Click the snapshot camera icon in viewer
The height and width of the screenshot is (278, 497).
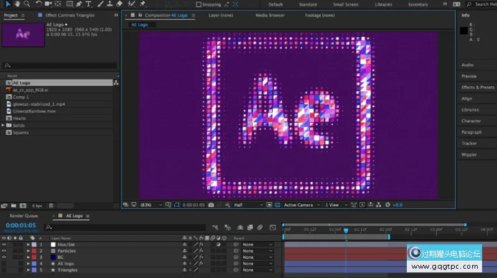click(x=211, y=204)
